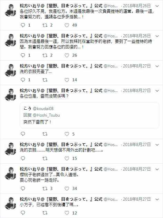The image size is (163, 218).
Task: Retweet the tweet with 26 likes
Action: [45, 55]
